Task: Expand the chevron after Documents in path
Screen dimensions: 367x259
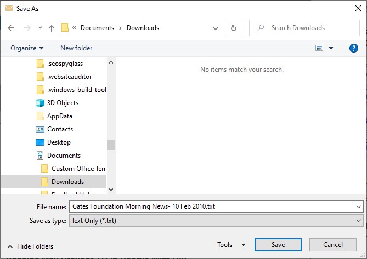Action: (x=120, y=28)
